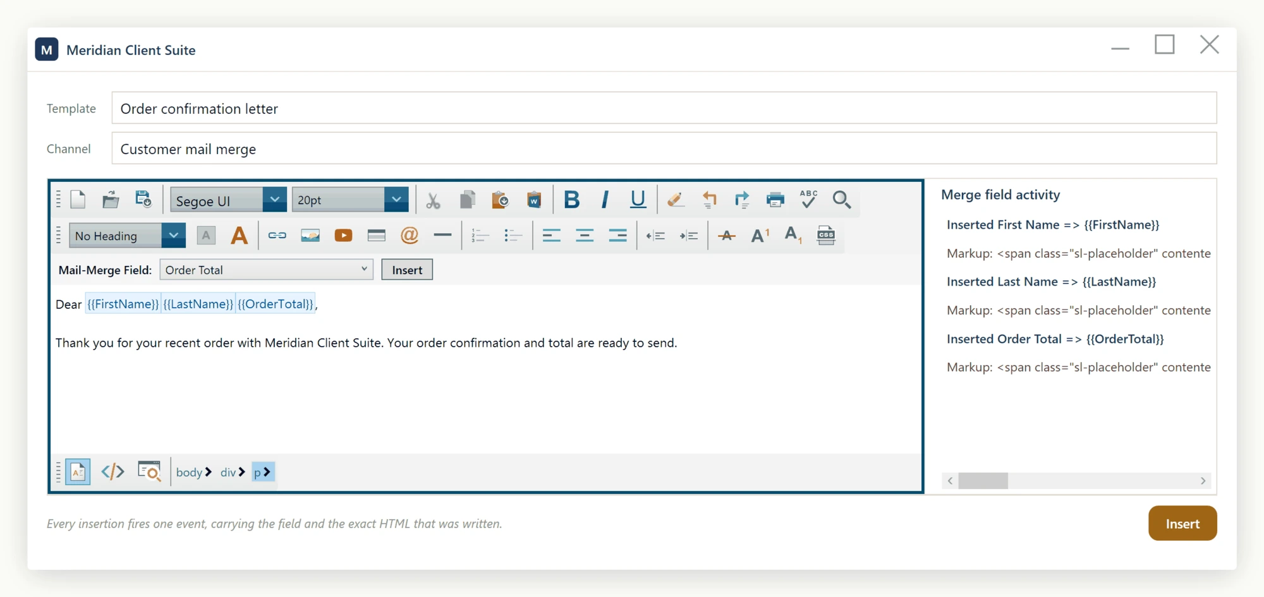Pick font color (orange A)
Viewport: 1264px width, 597px height.
239,236
